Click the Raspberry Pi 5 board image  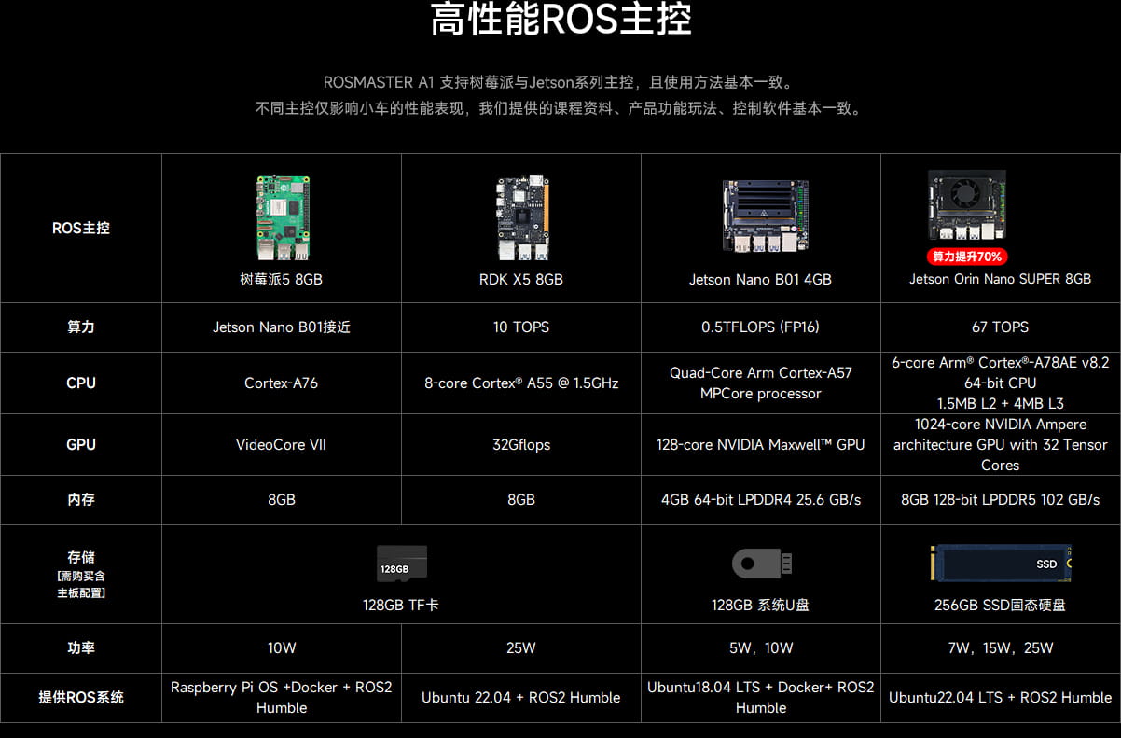(x=281, y=218)
